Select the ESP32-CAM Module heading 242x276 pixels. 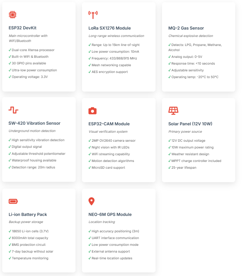pos(109,124)
